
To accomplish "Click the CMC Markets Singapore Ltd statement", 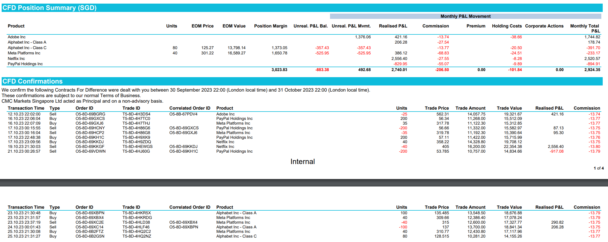I will (82, 101).
